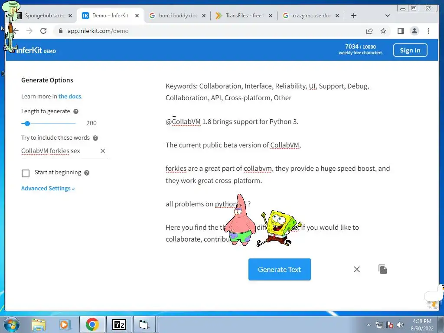The width and height of the screenshot is (444, 333).
Task: Click the taskbar window switcher icon
Action: (x=144, y=324)
